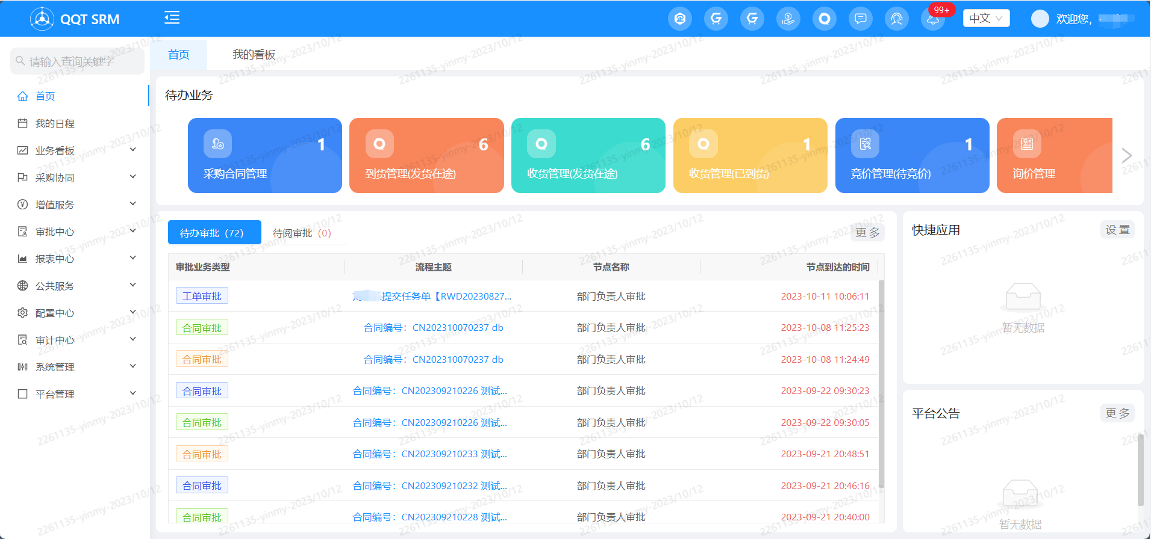The image size is (1151, 539).
Task: Click the 待办业务 section title
Action: (x=189, y=95)
